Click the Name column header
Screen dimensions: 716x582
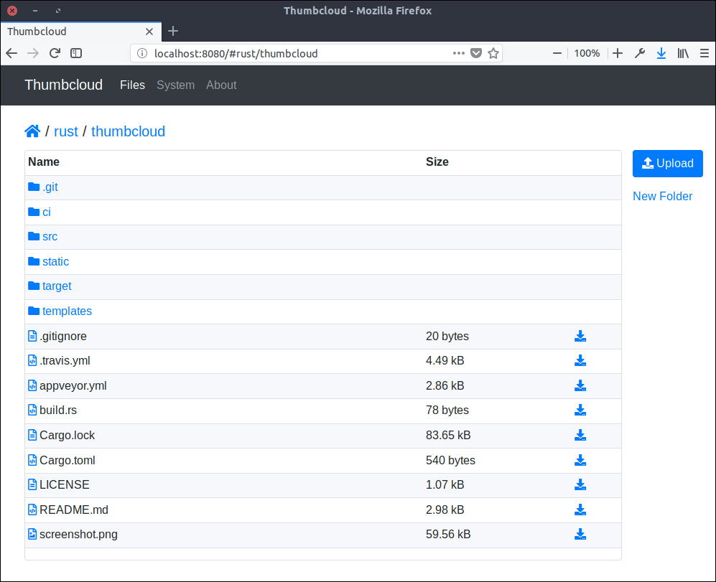click(x=44, y=162)
